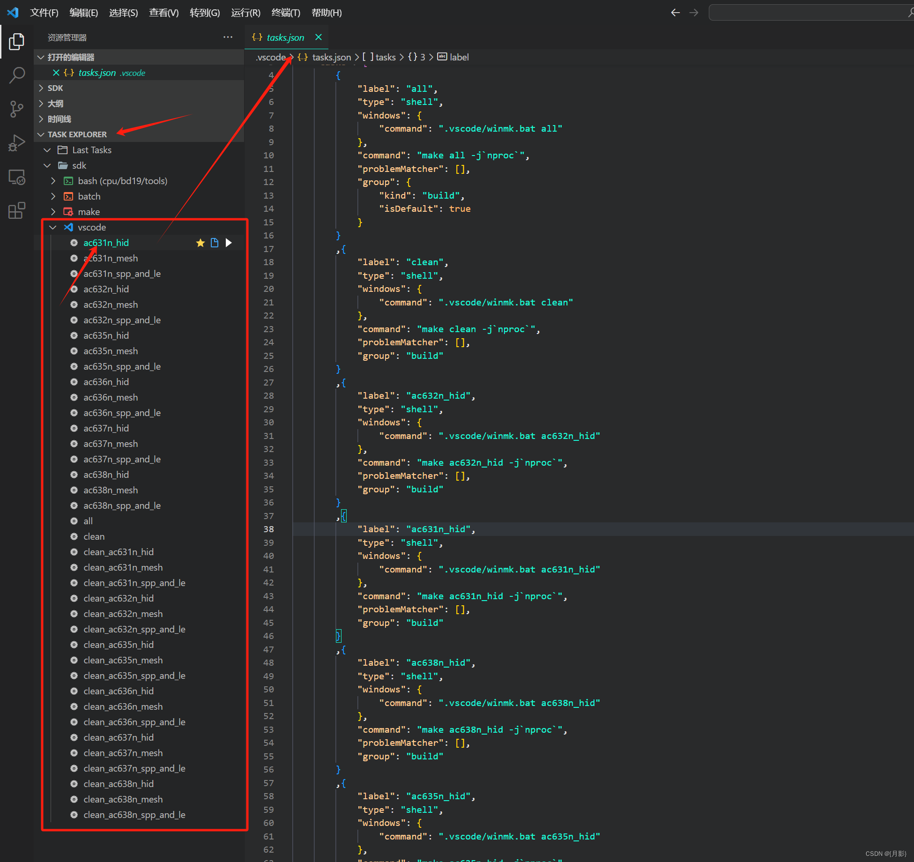Open Extensions view

tap(16, 211)
